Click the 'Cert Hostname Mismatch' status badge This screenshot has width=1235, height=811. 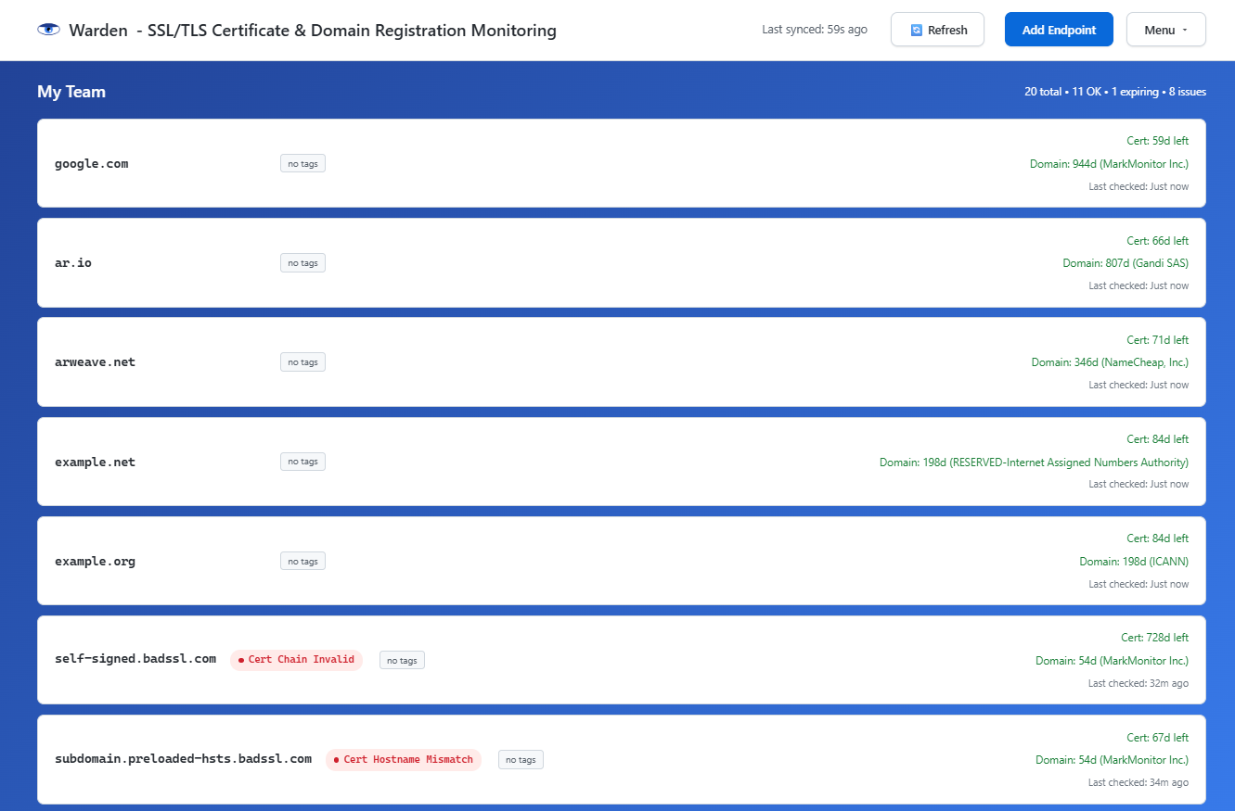point(404,760)
